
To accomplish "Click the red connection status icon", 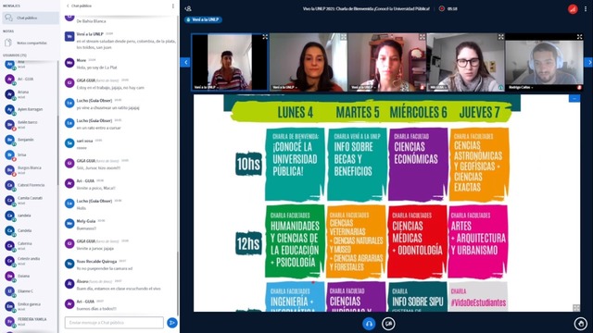I will pos(573,9).
